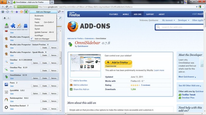Screen dimensions: 206x115
Task: Switch to the pinned app tab
Action: [9, 2]
